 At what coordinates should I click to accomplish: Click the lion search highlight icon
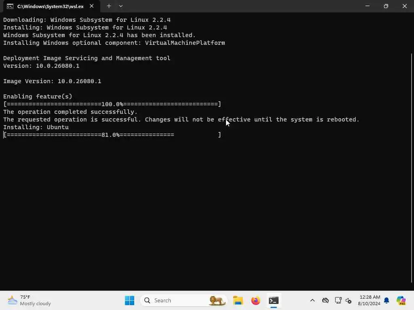(217, 300)
